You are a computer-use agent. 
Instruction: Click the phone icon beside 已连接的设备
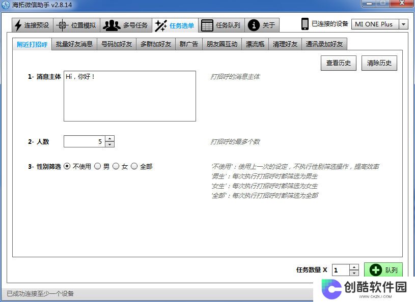[305, 24]
